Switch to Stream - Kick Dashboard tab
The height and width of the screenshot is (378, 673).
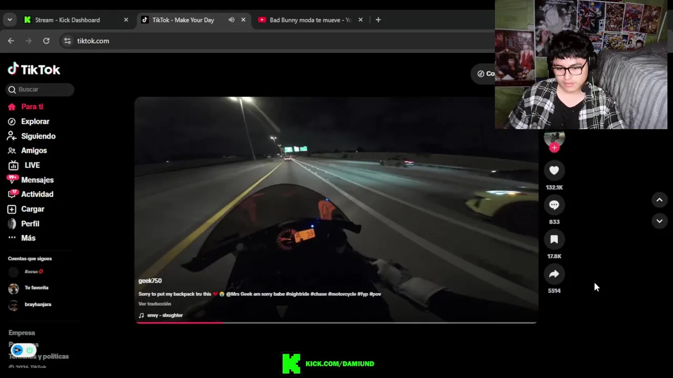(x=67, y=20)
